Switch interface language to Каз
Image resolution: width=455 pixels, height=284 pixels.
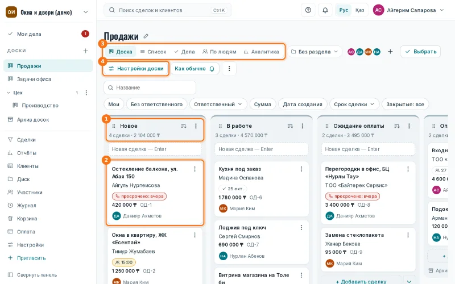[x=359, y=10]
